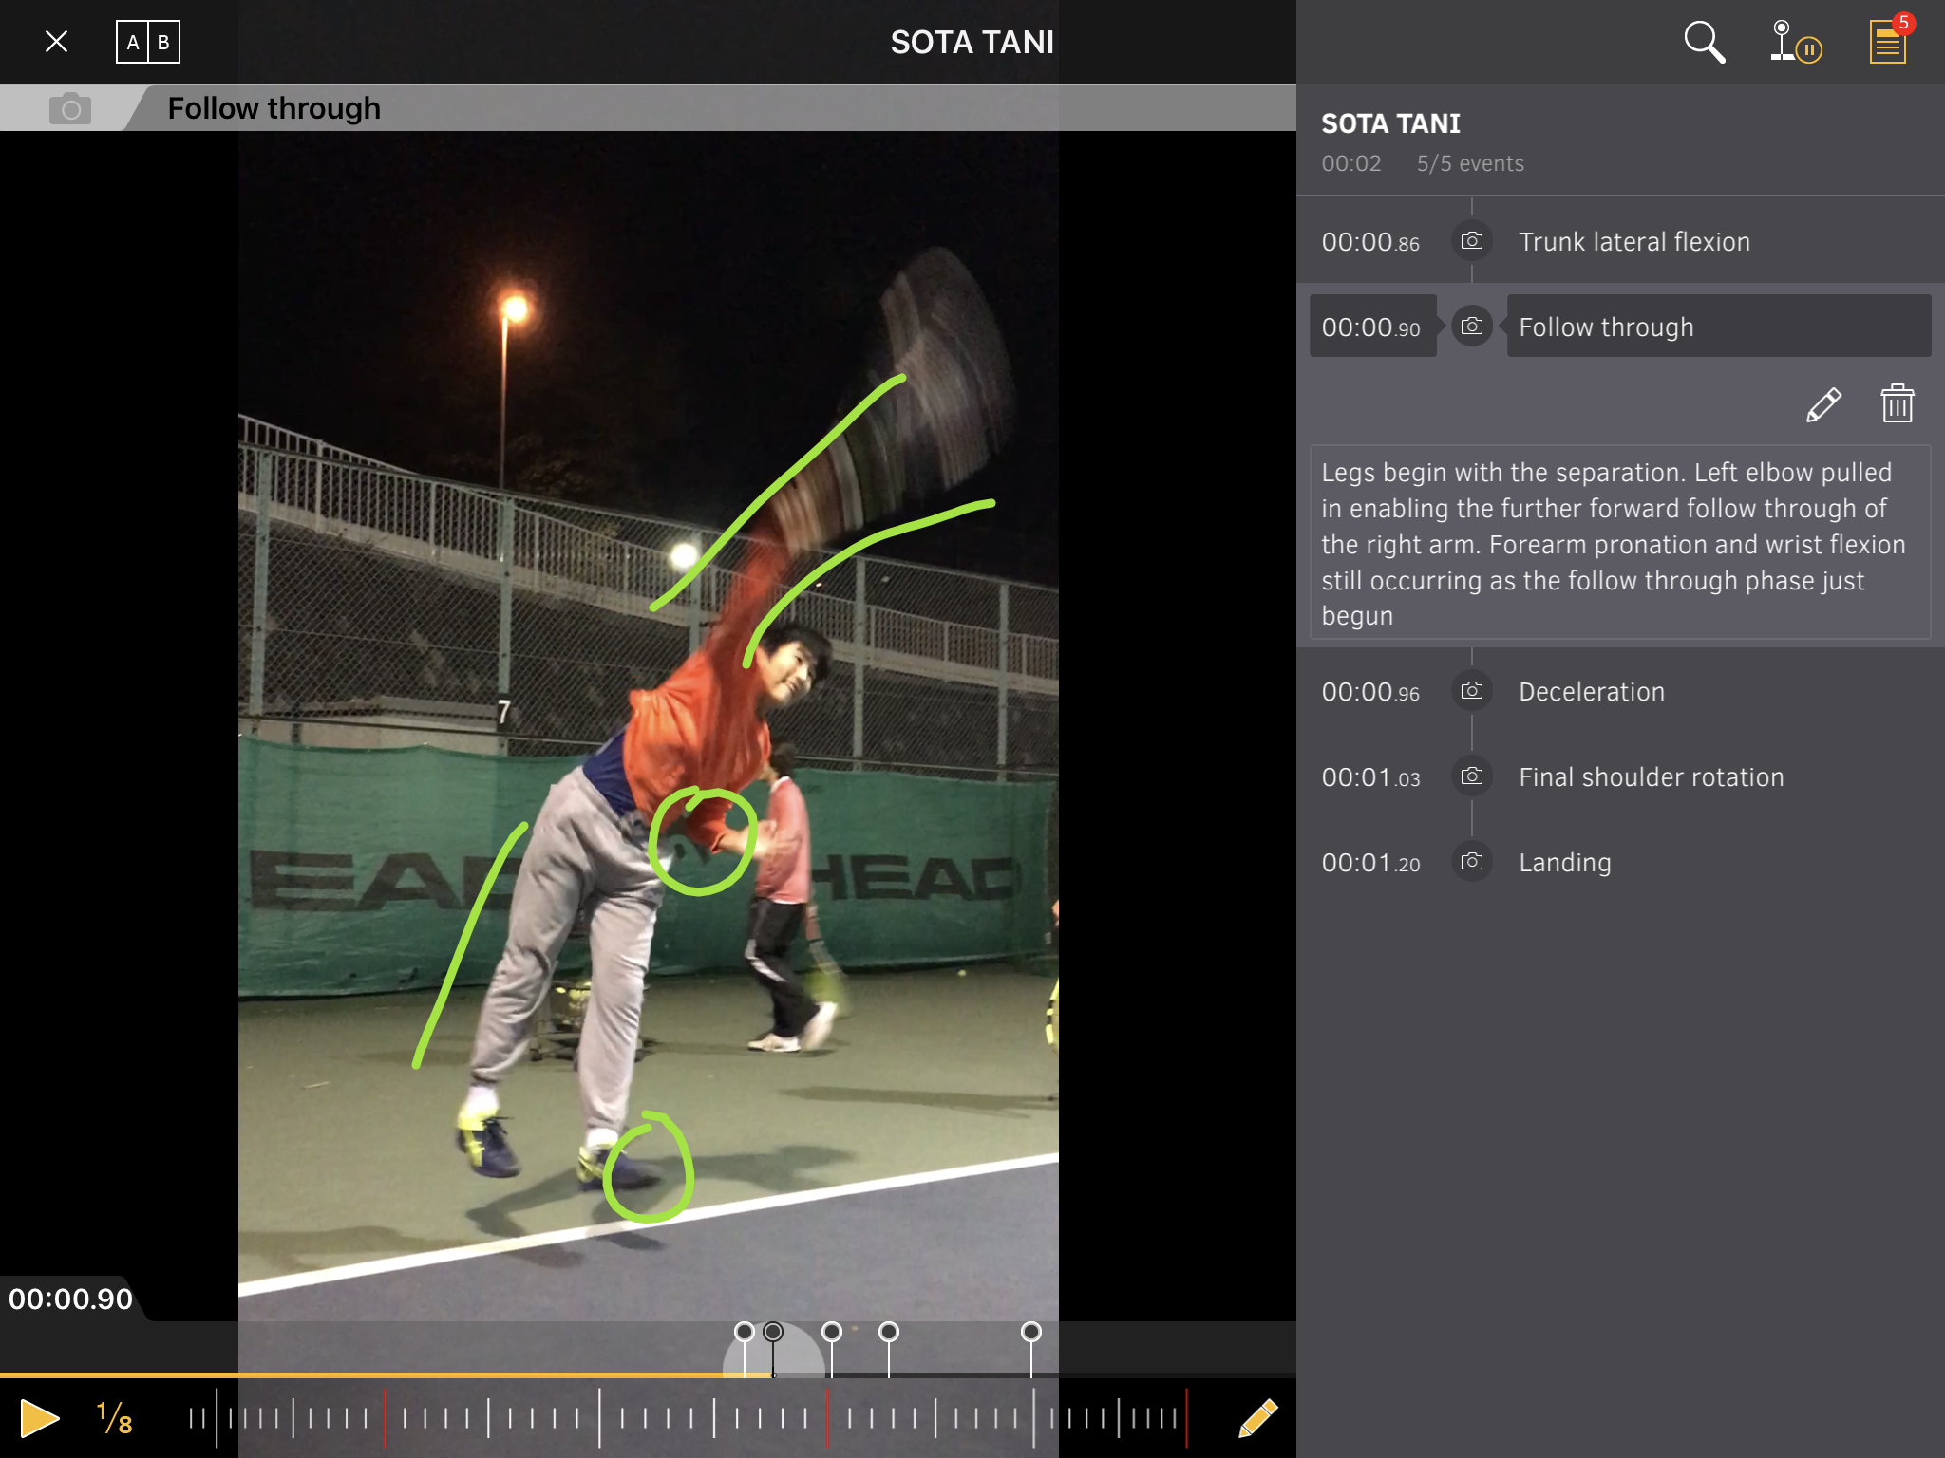
Task: Select the Deceleration event
Action: pyautogui.click(x=1591, y=692)
